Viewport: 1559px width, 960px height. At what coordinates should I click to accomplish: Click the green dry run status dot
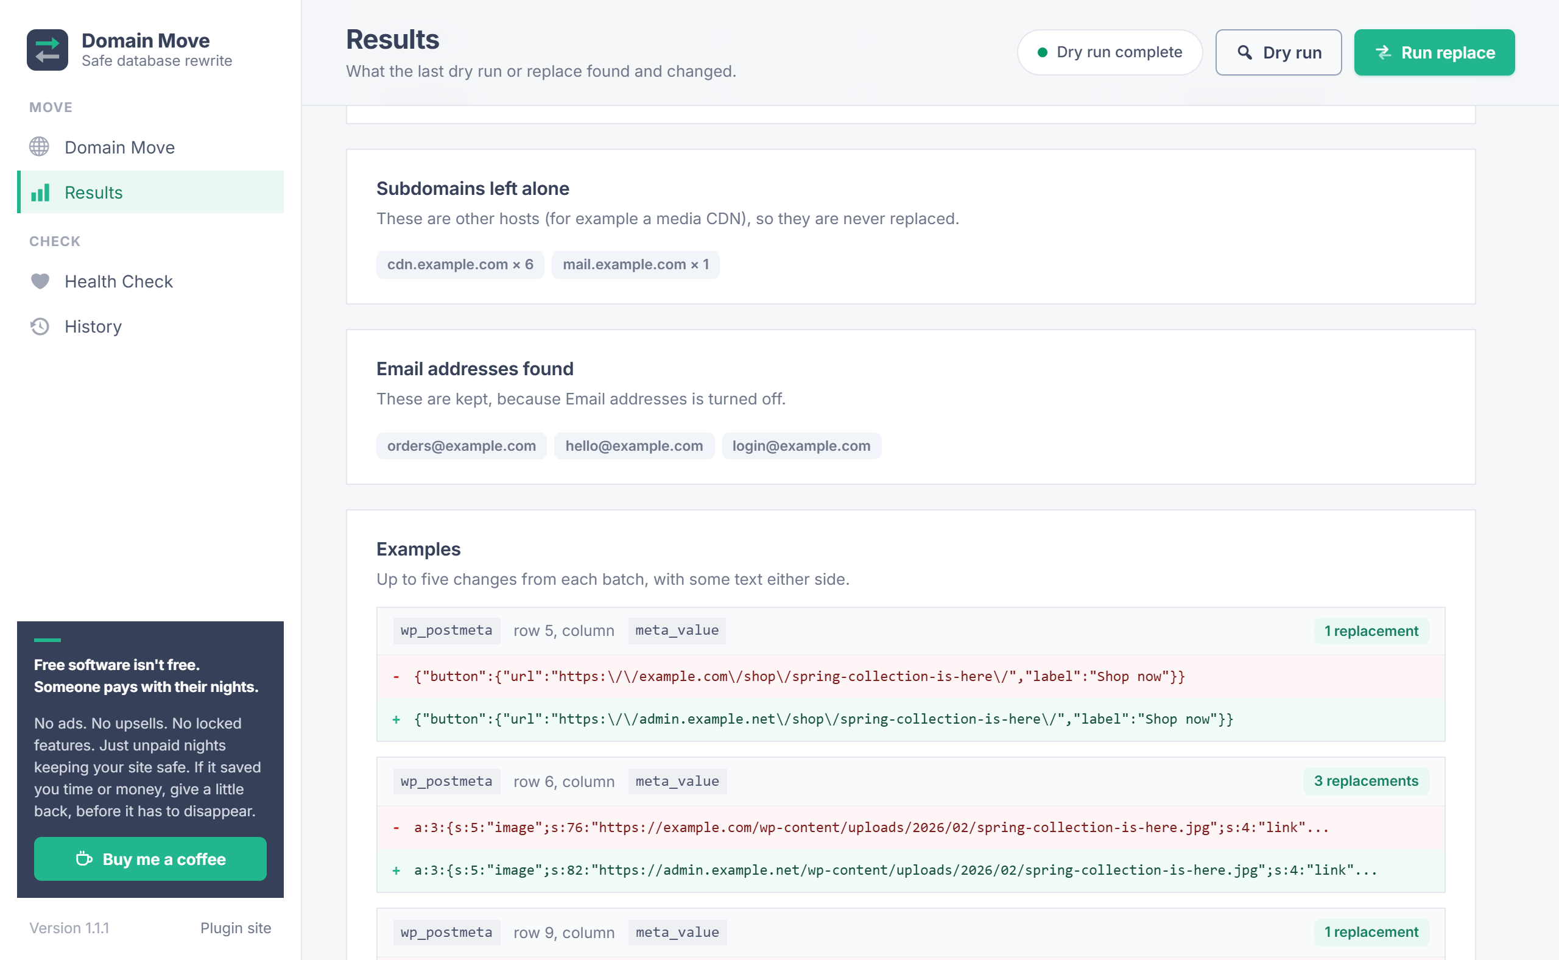[1043, 52]
